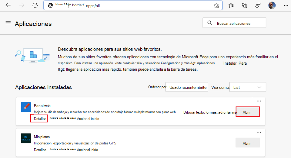Open more options for Mis pistas
Screen dimensions: 291x158
pos(259,132)
